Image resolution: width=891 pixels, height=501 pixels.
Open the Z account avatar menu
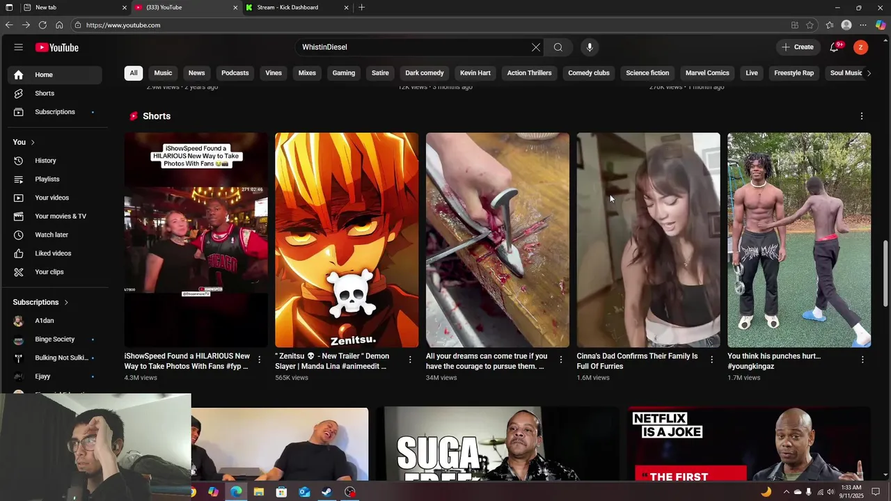861,47
